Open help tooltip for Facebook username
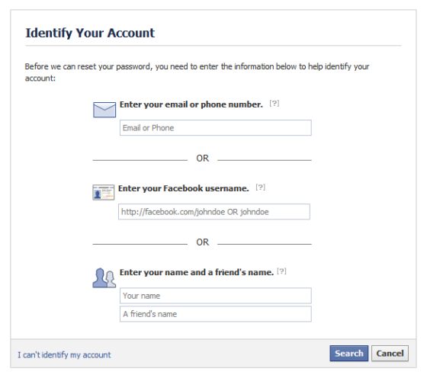This screenshot has width=427, height=375. tap(260, 187)
